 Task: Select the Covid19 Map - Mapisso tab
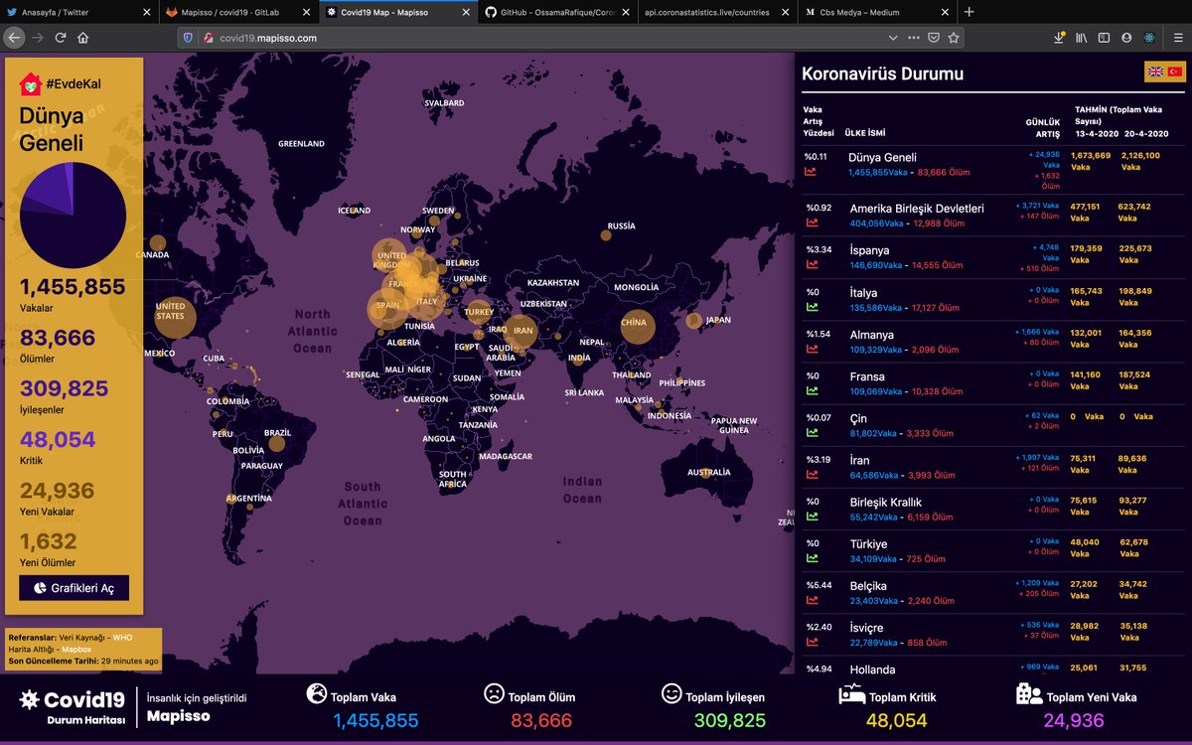tap(398, 12)
